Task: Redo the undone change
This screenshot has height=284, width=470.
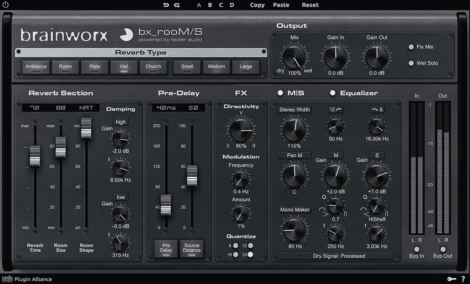Action: 177,5
